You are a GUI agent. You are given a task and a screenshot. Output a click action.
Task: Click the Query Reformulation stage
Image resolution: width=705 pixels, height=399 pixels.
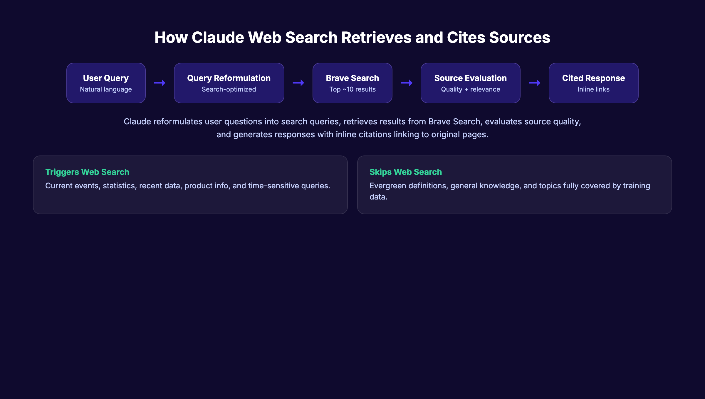[229, 83]
